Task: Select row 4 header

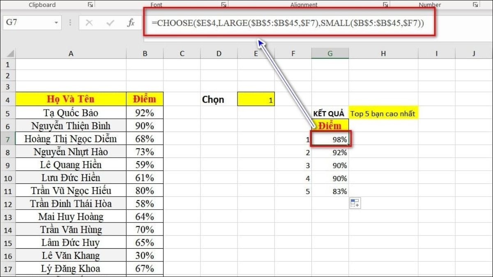Action: tap(8, 100)
